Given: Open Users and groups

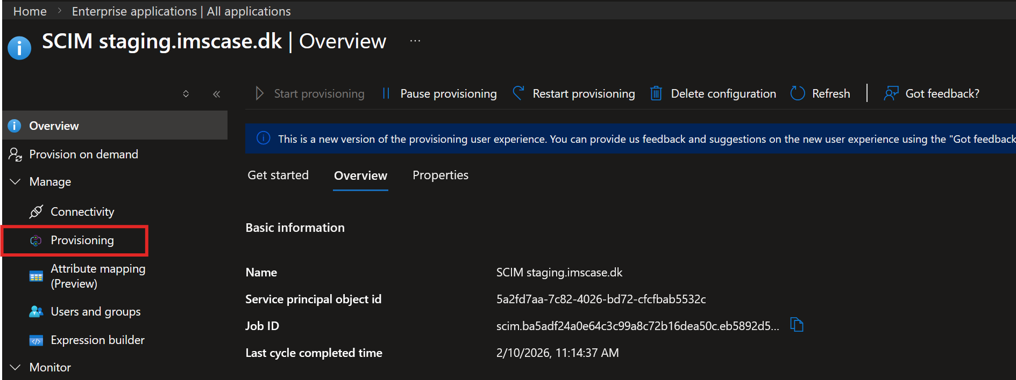Looking at the screenshot, I should click(96, 311).
